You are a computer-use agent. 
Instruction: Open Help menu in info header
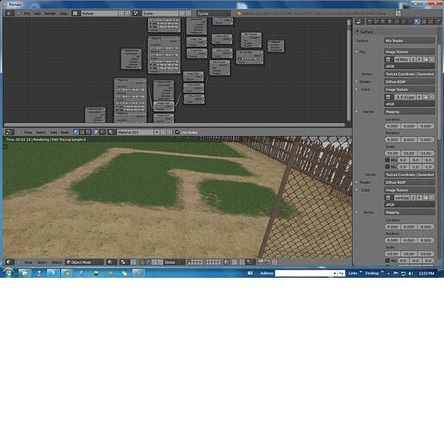click(64, 14)
